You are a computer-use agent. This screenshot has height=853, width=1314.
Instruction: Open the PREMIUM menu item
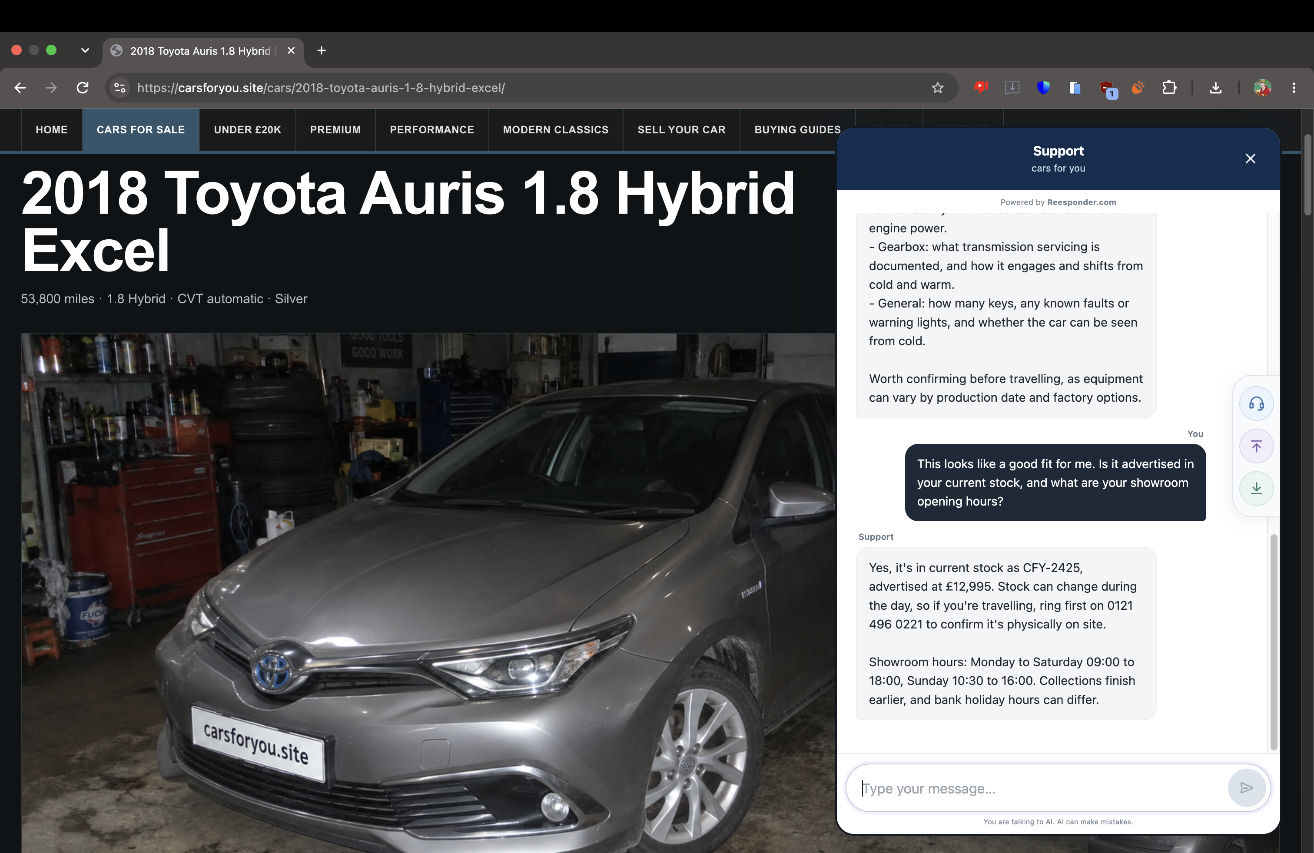[x=335, y=130]
